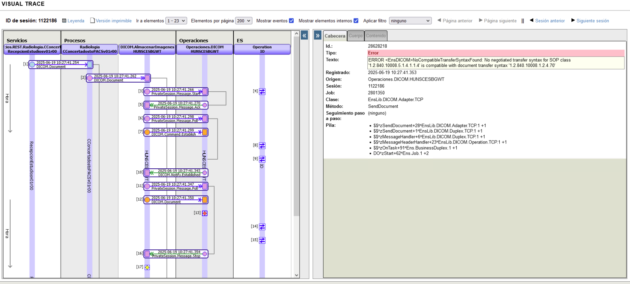Select message 2 DICOM.Document arrow
This screenshot has width=630, height=284.
coord(119,78)
